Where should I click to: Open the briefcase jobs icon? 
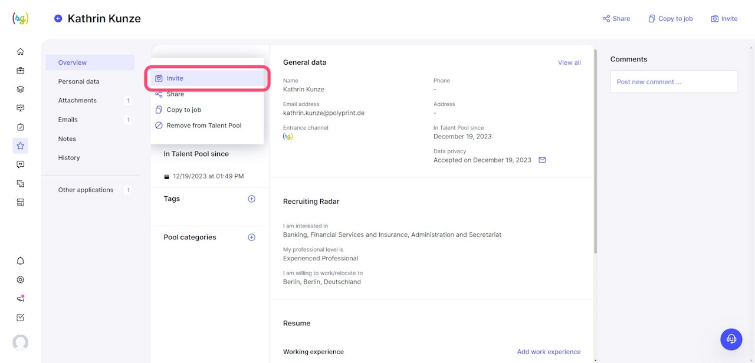[x=21, y=71]
